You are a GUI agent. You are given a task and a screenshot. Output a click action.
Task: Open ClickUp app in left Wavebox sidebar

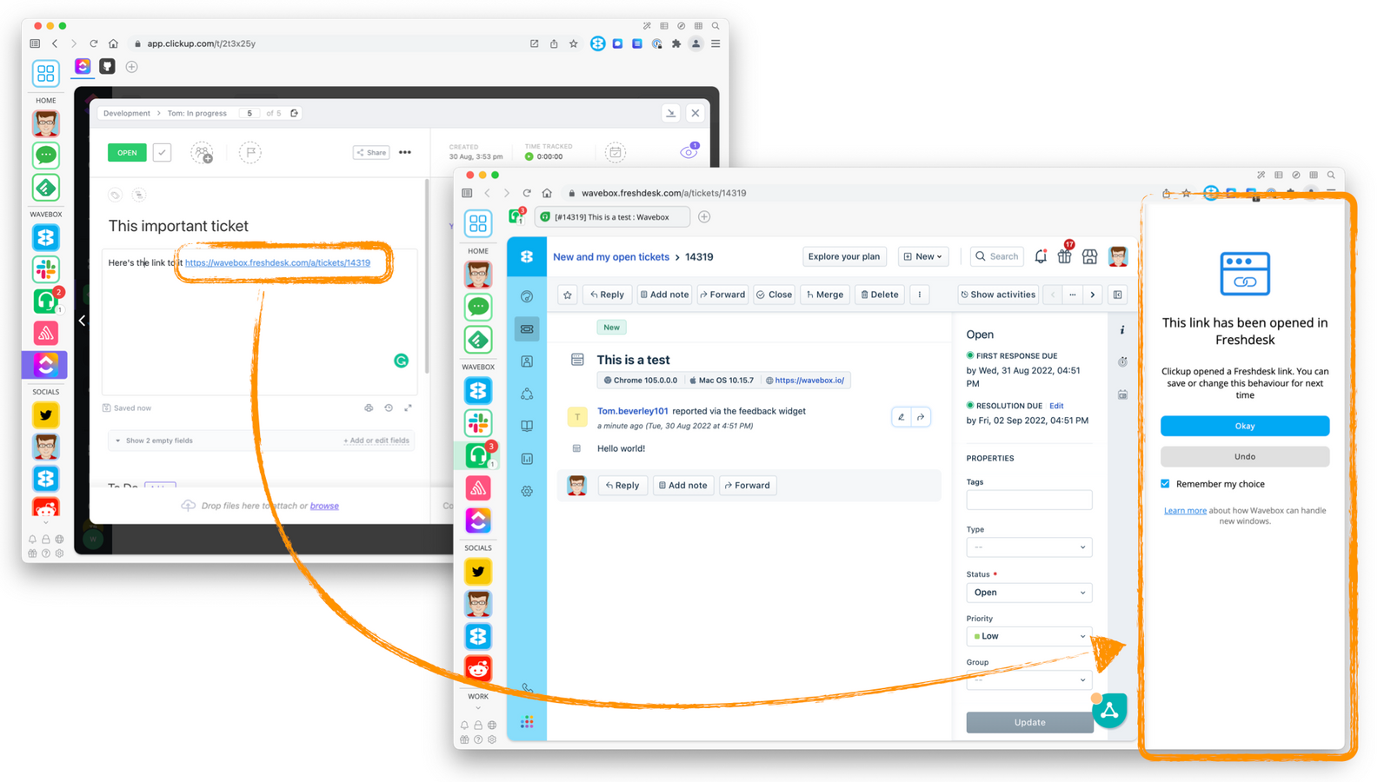tap(46, 365)
